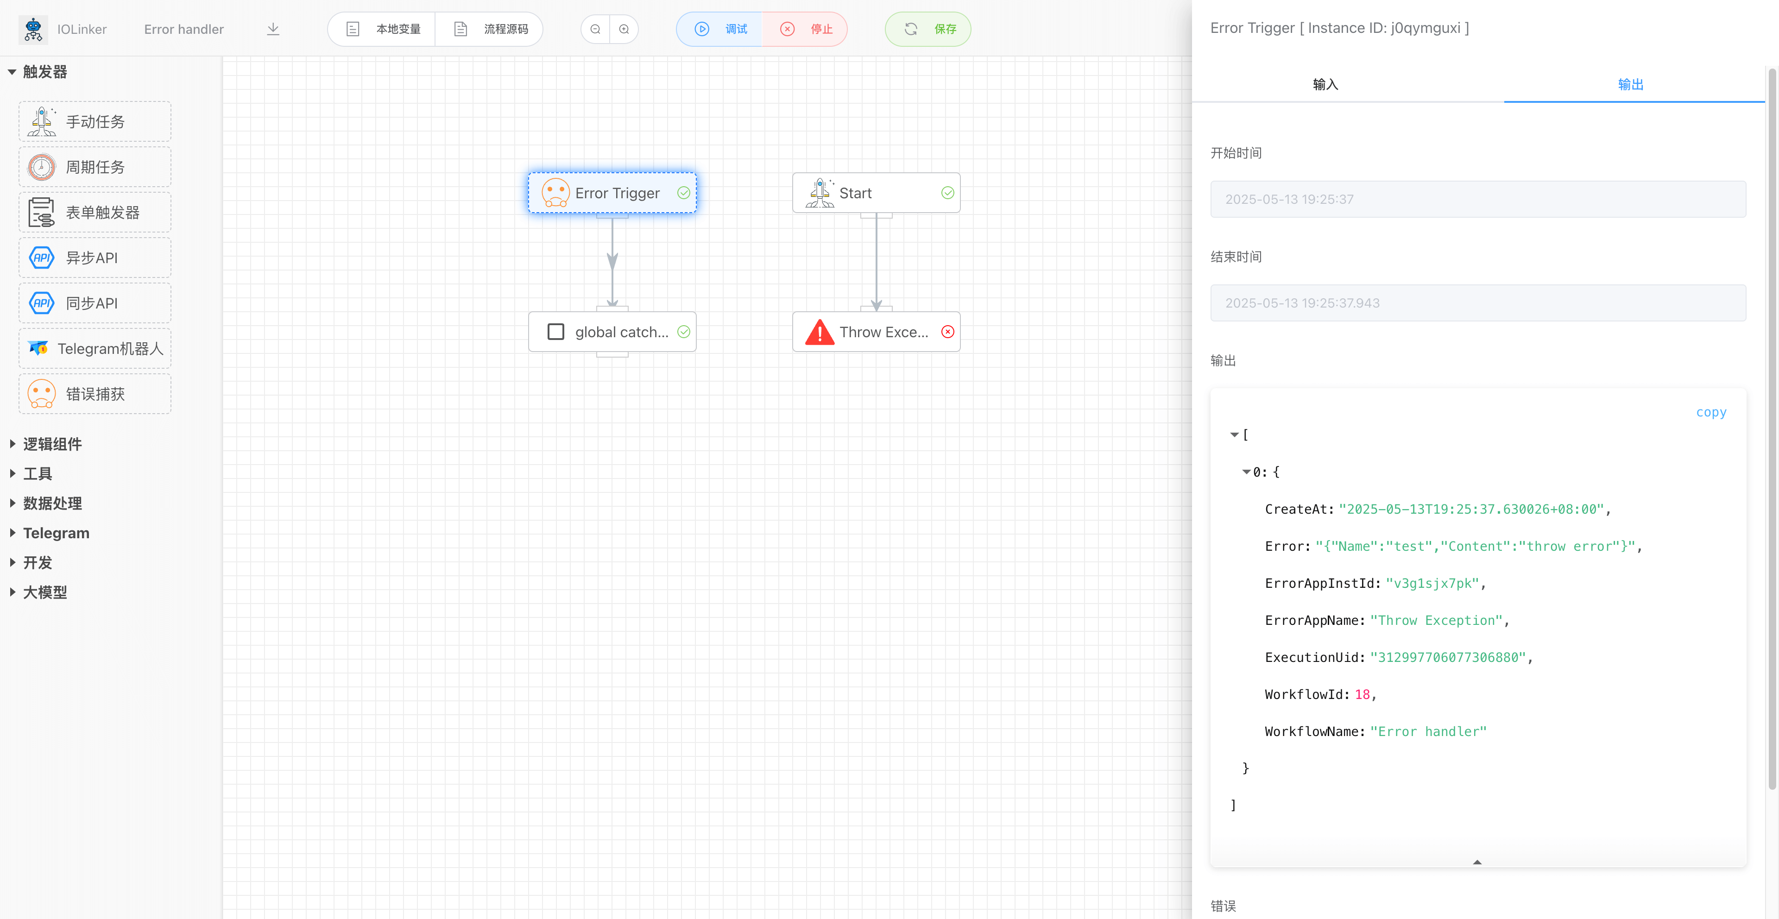Collapse the 触发器 section
Viewport: 1779px width, 919px height.
point(12,72)
